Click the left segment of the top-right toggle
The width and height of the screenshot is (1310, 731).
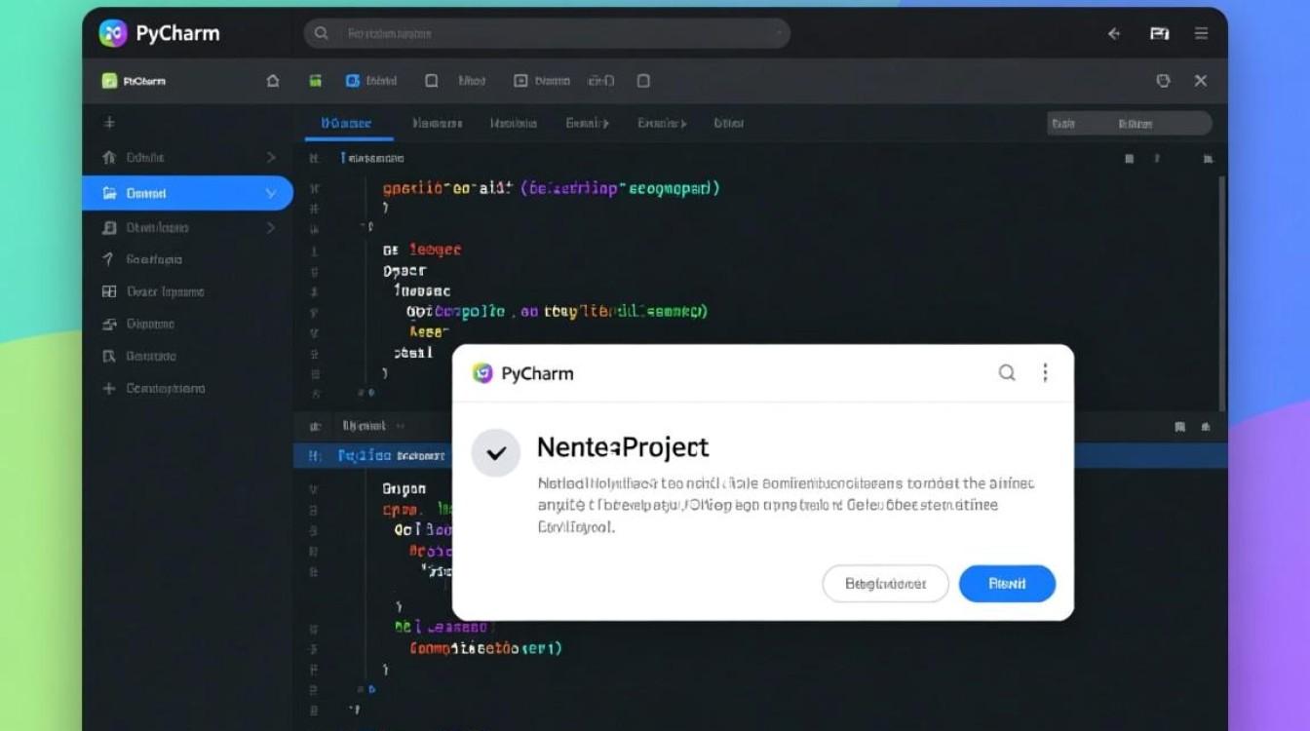click(x=1065, y=124)
